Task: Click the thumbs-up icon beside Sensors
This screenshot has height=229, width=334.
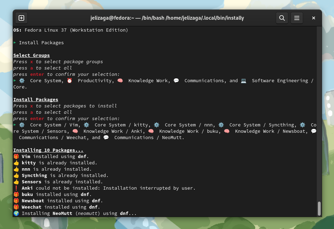Action: click(x=16, y=182)
